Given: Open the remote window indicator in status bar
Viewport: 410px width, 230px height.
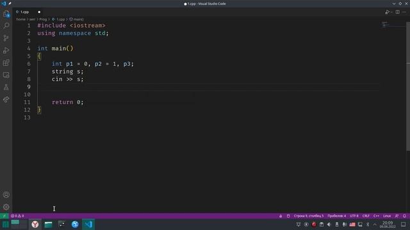Looking at the screenshot, I should point(4,216).
